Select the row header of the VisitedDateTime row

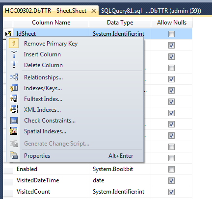click(x=8, y=180)
